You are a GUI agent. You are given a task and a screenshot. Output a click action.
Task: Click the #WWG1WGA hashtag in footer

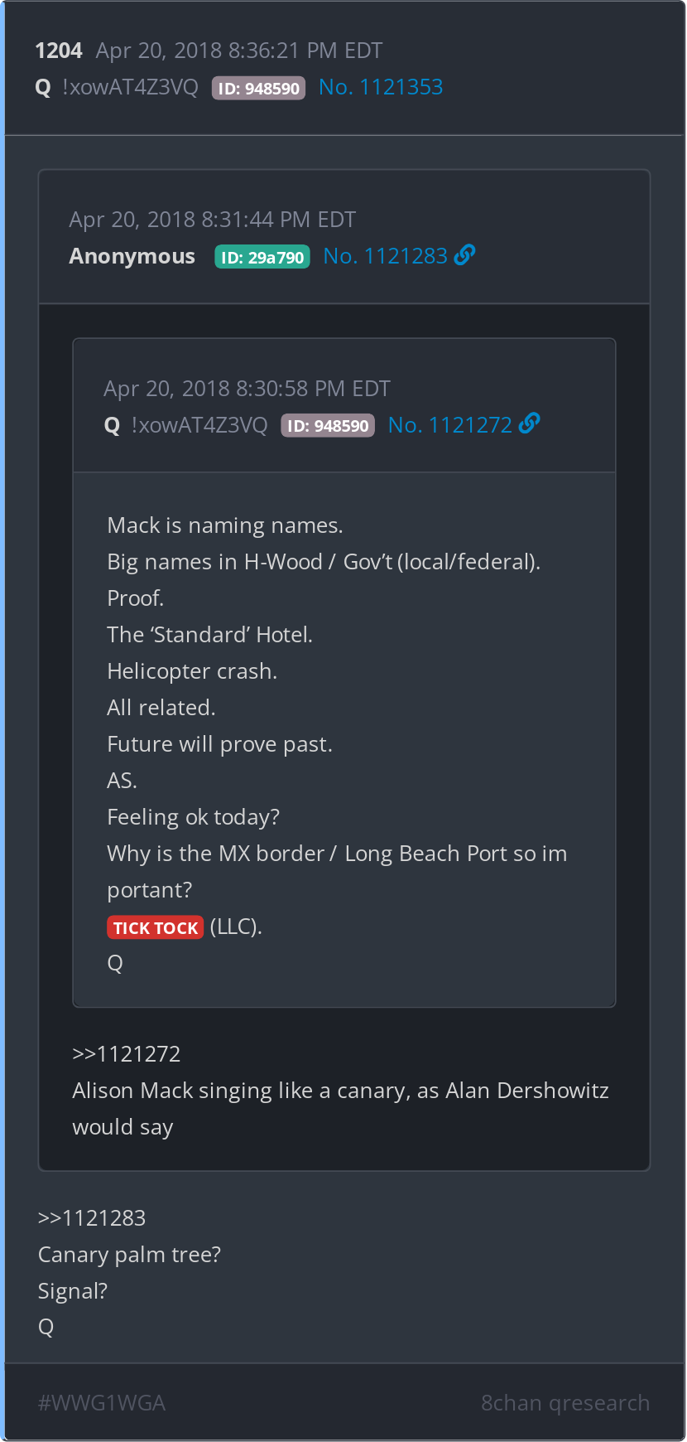click(x=102, y=1403)
